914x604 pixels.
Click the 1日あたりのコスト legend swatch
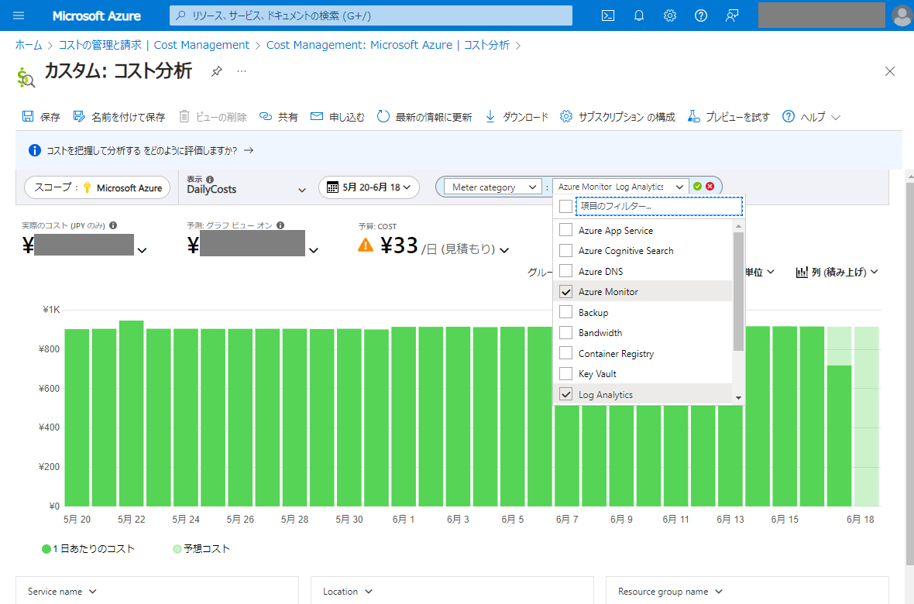pos(46,548)
